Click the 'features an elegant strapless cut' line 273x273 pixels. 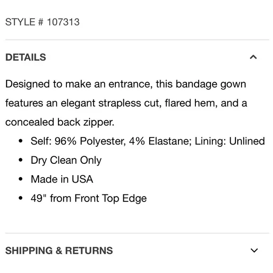[126, 103]
